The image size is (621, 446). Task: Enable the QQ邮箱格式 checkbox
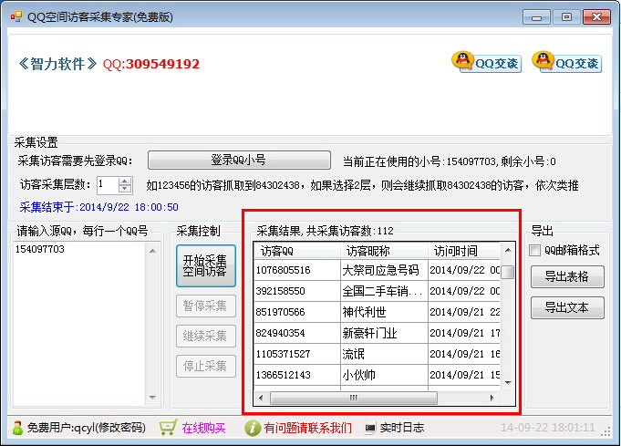pos(534,250)
